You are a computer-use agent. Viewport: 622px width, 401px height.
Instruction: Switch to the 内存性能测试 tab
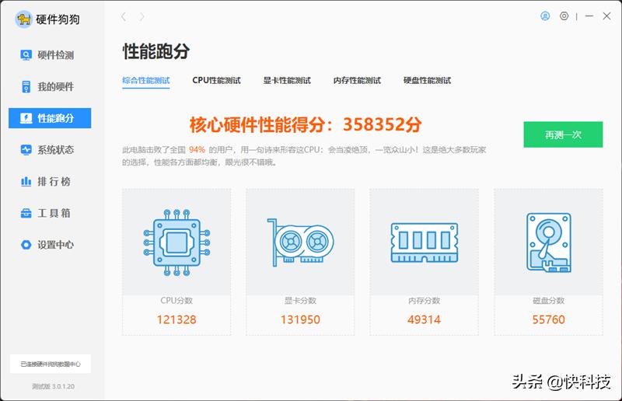click(357, 81)
